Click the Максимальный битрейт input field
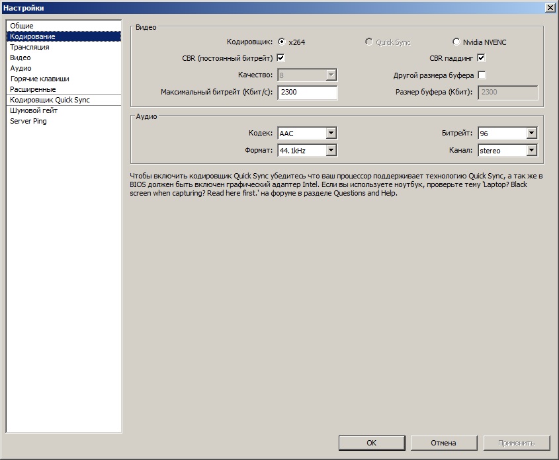 [x=308, y=93]
